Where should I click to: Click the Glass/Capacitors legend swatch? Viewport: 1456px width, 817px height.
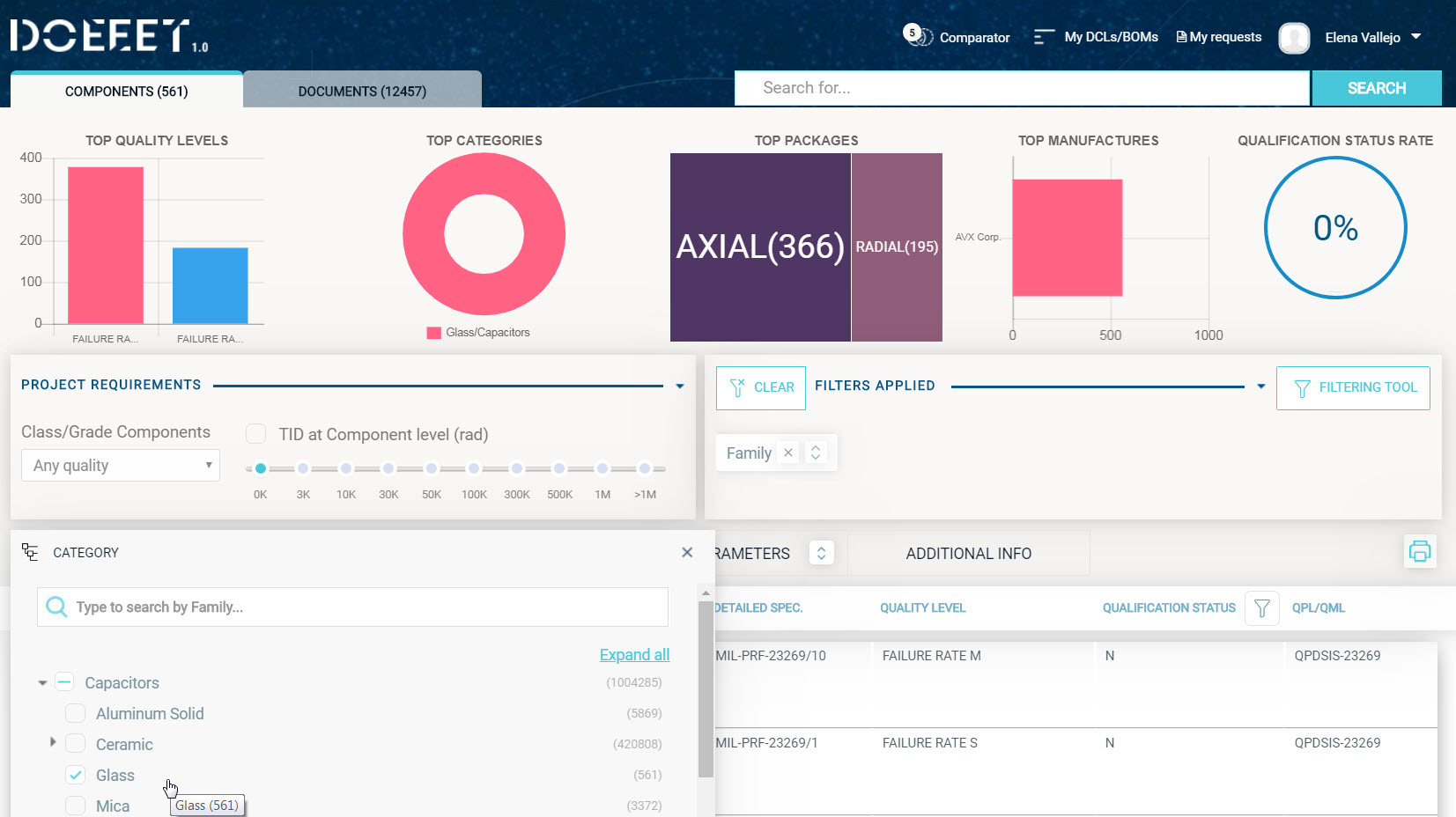pyautogui.click(x=433, y=333)
